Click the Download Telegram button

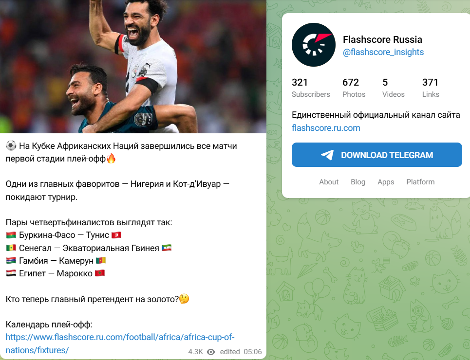click(377, 155)
